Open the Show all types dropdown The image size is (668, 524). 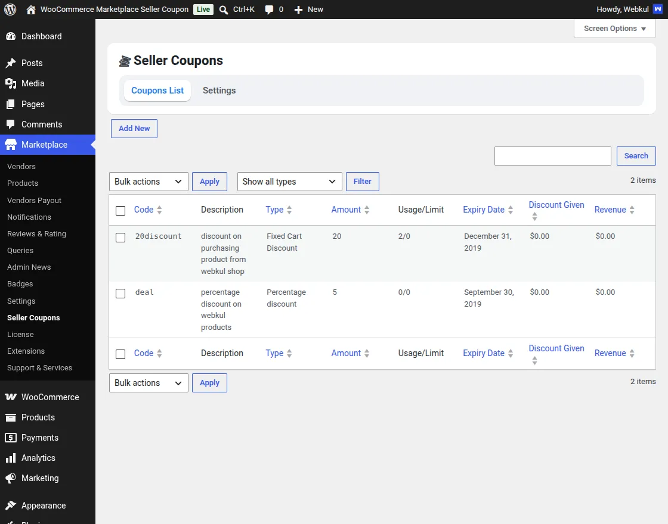click(x=290, y=182)
